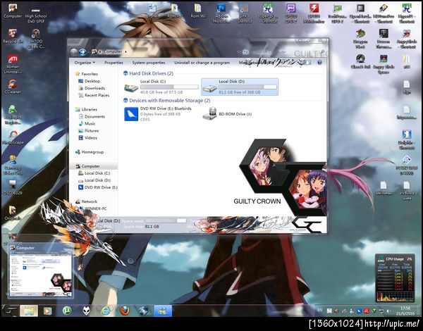
Task: Launch Internet Explorer from the taskbar
Action: [106, 311]
